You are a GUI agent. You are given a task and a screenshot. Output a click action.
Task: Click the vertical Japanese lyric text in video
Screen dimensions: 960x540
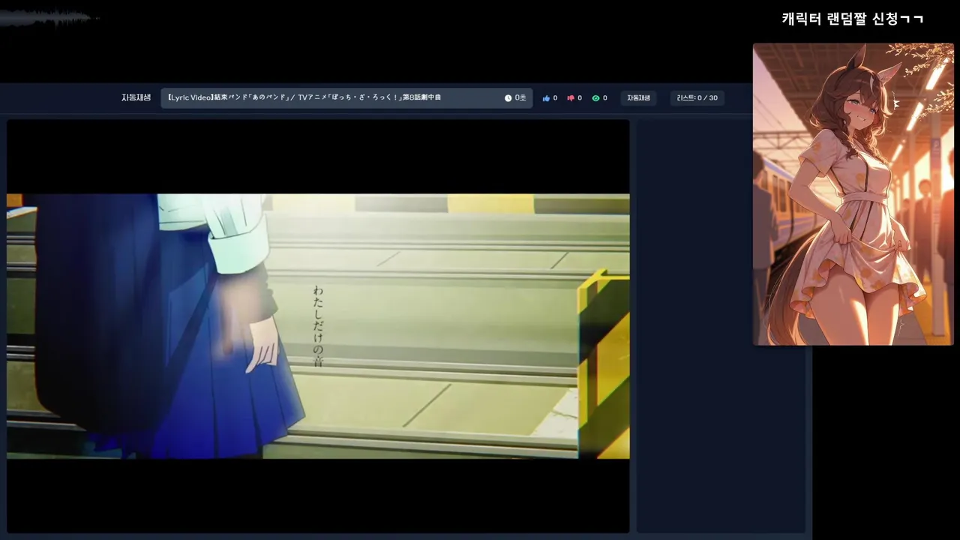tap(318, 325)
